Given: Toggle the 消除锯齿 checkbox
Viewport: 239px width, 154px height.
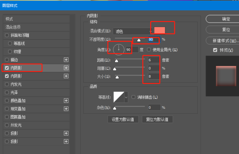Looking at the screenshot, I should [x=133, y=97].
